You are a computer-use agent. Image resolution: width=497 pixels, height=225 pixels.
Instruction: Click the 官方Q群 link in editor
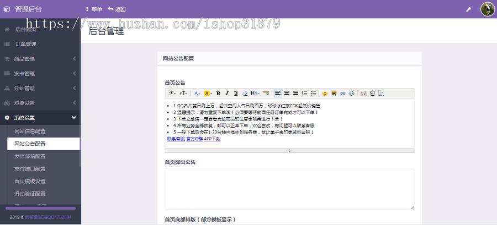(x=194, y=139)
